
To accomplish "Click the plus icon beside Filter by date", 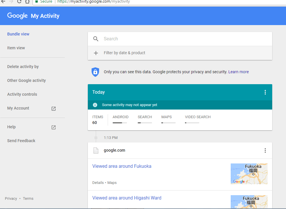I will [x=96, y=53].
